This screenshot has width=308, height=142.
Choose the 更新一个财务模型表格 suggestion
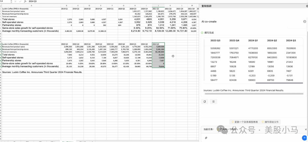pyautogui.click(x=244, y=122)
